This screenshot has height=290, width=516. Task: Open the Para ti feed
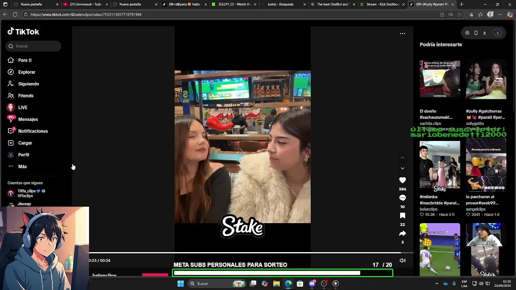pos(25,60)
